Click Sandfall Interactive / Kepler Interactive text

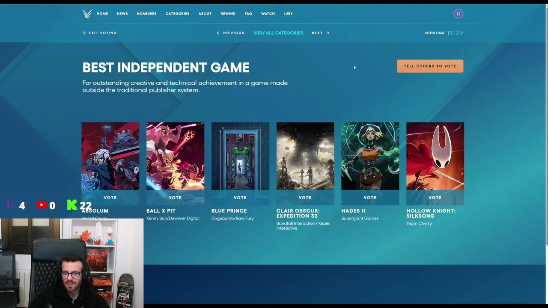304,226
